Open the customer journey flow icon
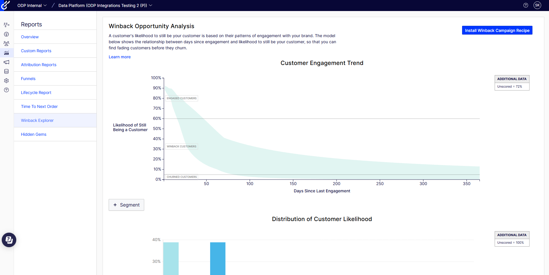The image size is (549, 275). [x=6, y=25]
